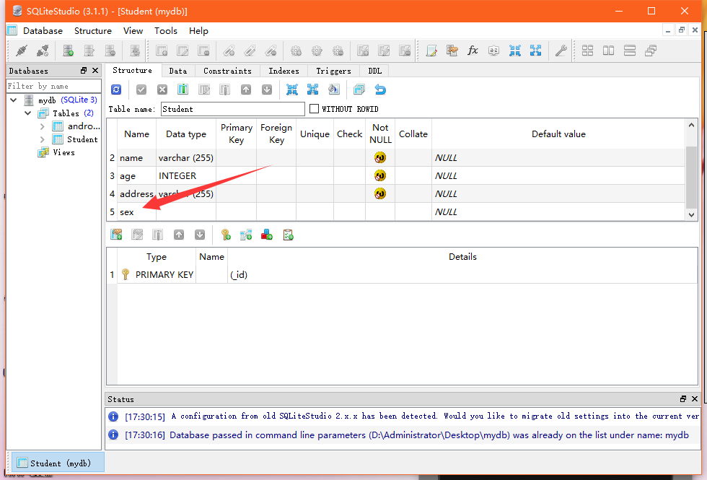Click the columns list scroll-down arrow
707x480 pixels.
(691, 215)
